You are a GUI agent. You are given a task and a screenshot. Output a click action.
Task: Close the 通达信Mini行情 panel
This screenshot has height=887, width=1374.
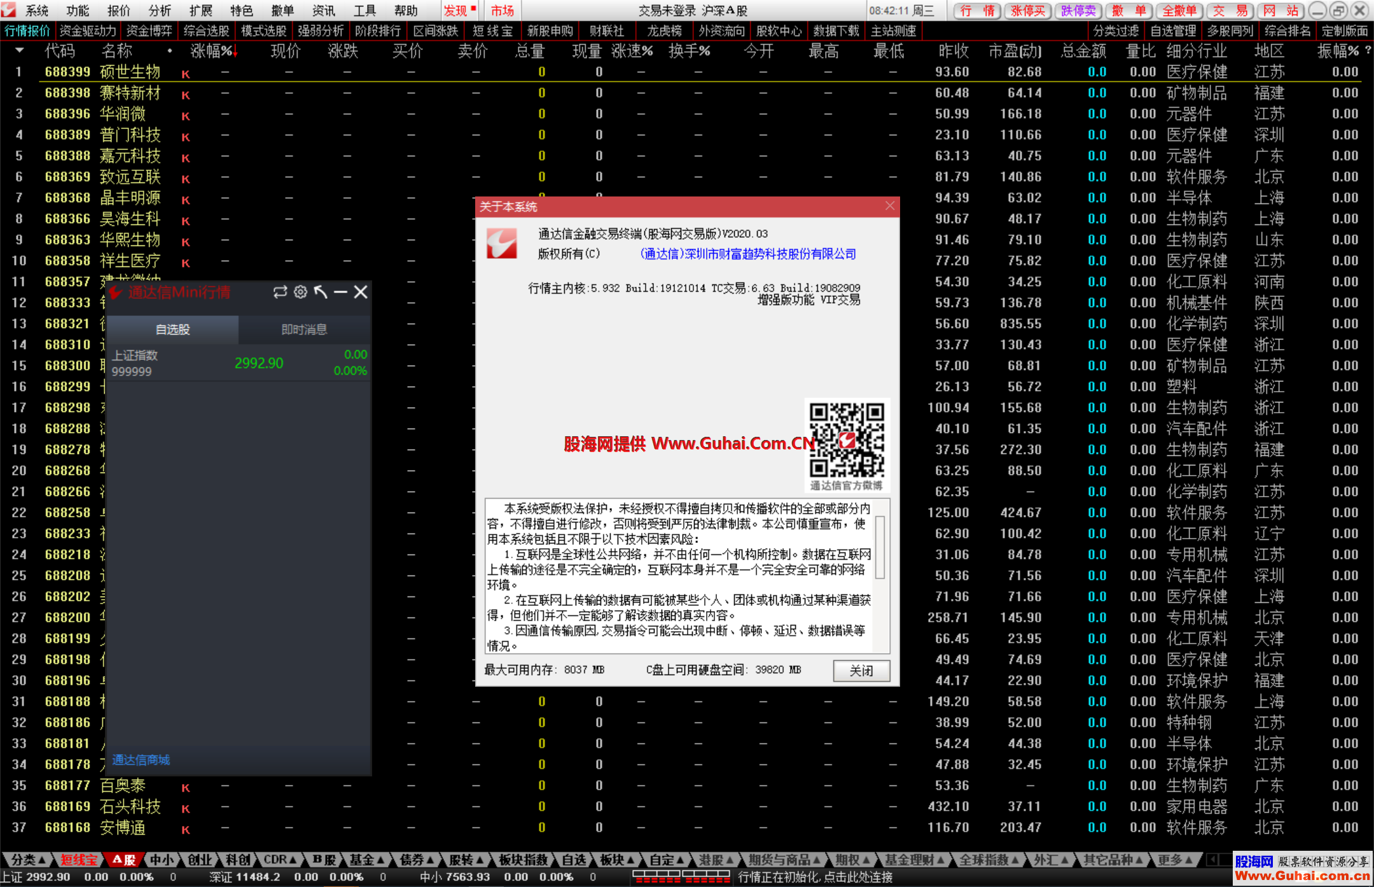pos(361,292)
